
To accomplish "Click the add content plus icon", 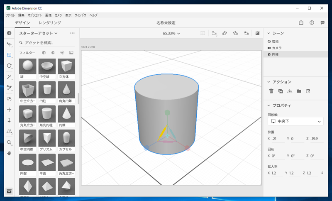I will tap(9, 33).
